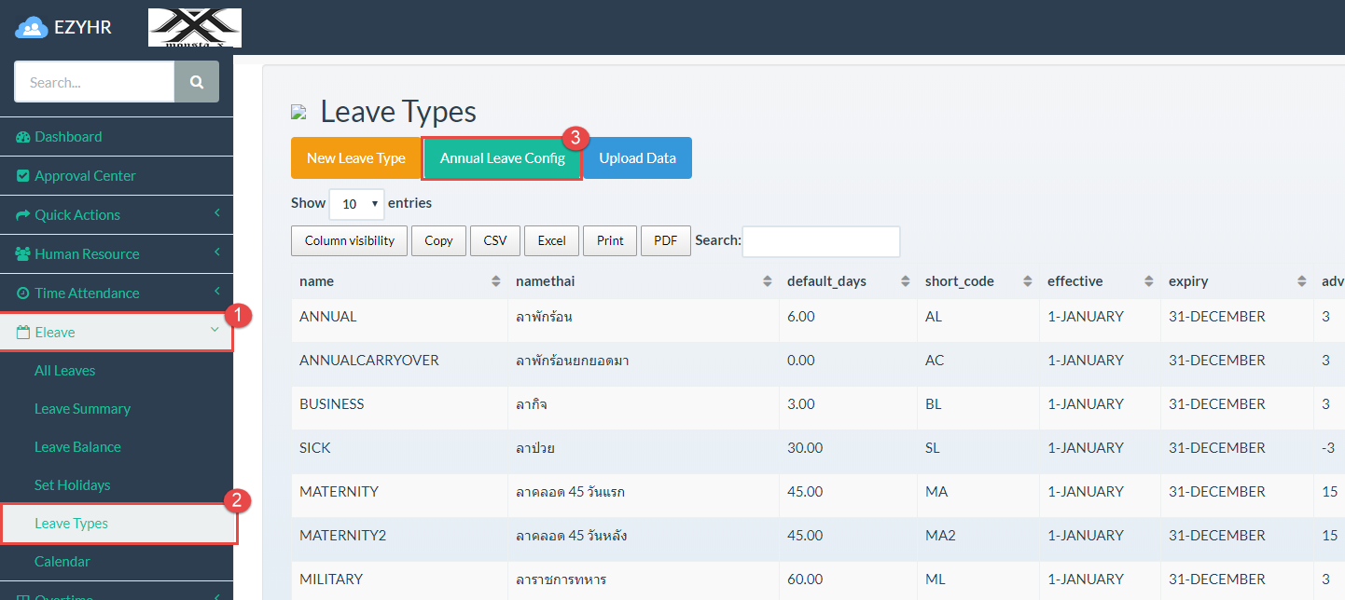Go to Approval Center in sidebar
Image resolution: width=1345 pixels, height=600 pixels.
point(85,175)
